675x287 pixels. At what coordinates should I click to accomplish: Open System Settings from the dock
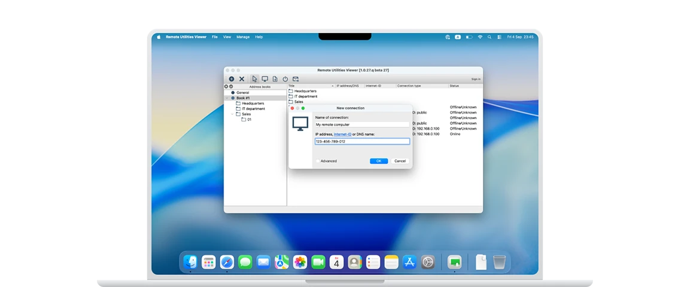click(428, 262)
